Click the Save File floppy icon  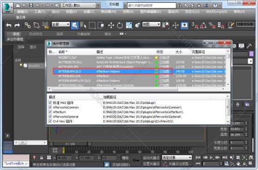coord(31,6)
